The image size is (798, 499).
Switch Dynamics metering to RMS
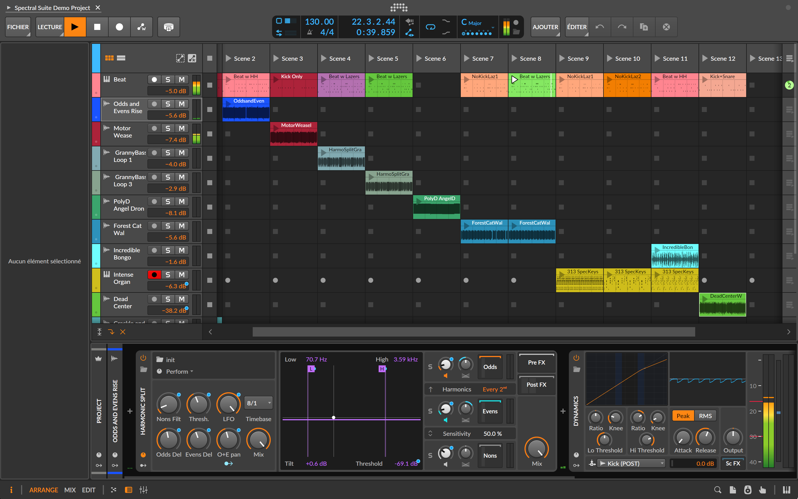click(x=706, y=416)
